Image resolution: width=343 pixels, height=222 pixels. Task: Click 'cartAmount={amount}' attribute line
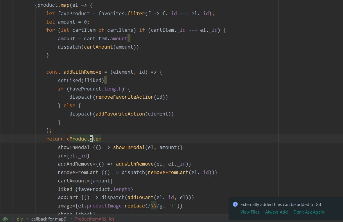pos(85,181)
